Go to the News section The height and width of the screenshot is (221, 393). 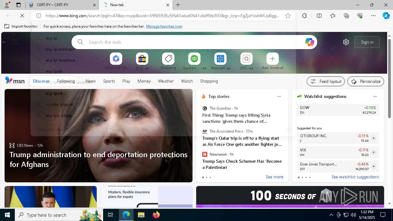(91, 81)
